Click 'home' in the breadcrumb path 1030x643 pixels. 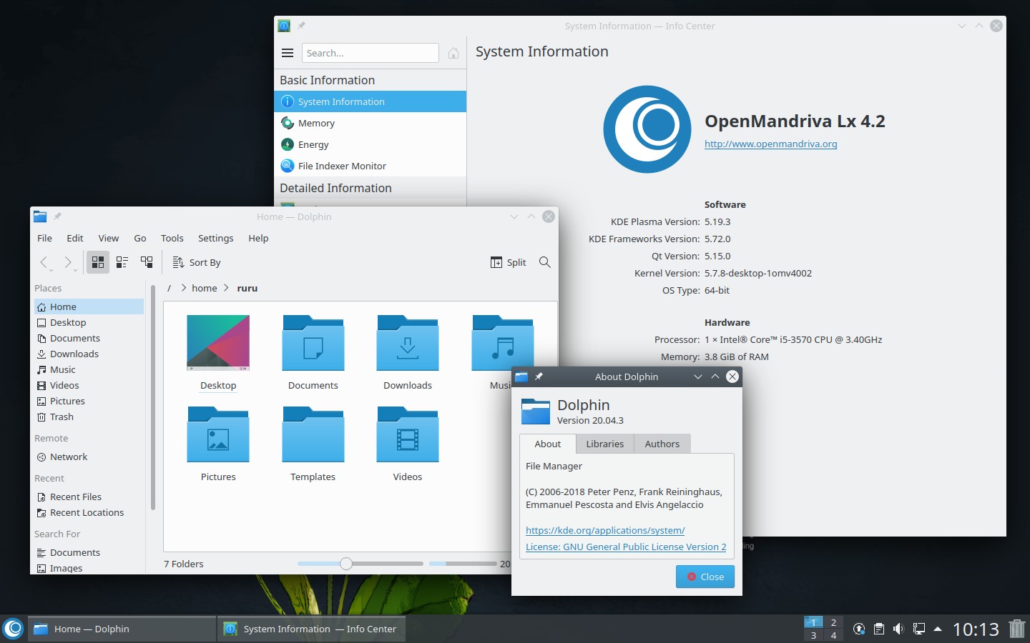tap(205, 288)
